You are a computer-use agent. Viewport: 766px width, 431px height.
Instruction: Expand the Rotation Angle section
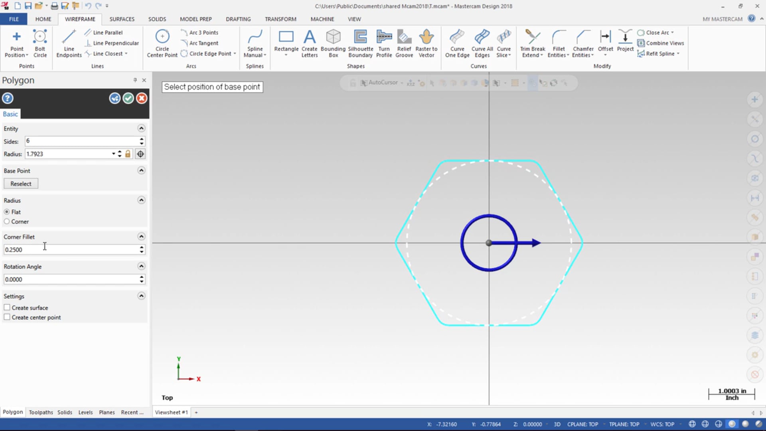pos(141,266)
